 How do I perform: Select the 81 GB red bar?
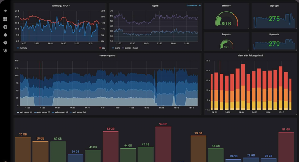pyautogui.click(x=286, y=147)
